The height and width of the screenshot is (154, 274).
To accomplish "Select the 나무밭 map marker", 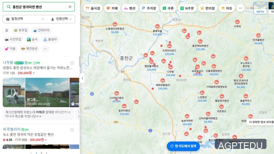I will coord(170,67).
